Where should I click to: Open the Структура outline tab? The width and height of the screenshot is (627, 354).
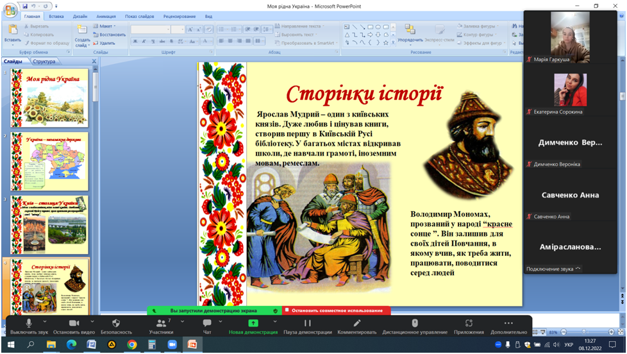tap(44, 62)
